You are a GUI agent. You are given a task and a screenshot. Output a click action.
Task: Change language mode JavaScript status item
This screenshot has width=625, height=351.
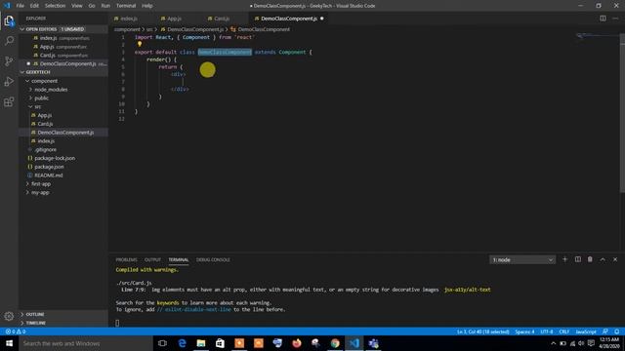tap(586, 331)
